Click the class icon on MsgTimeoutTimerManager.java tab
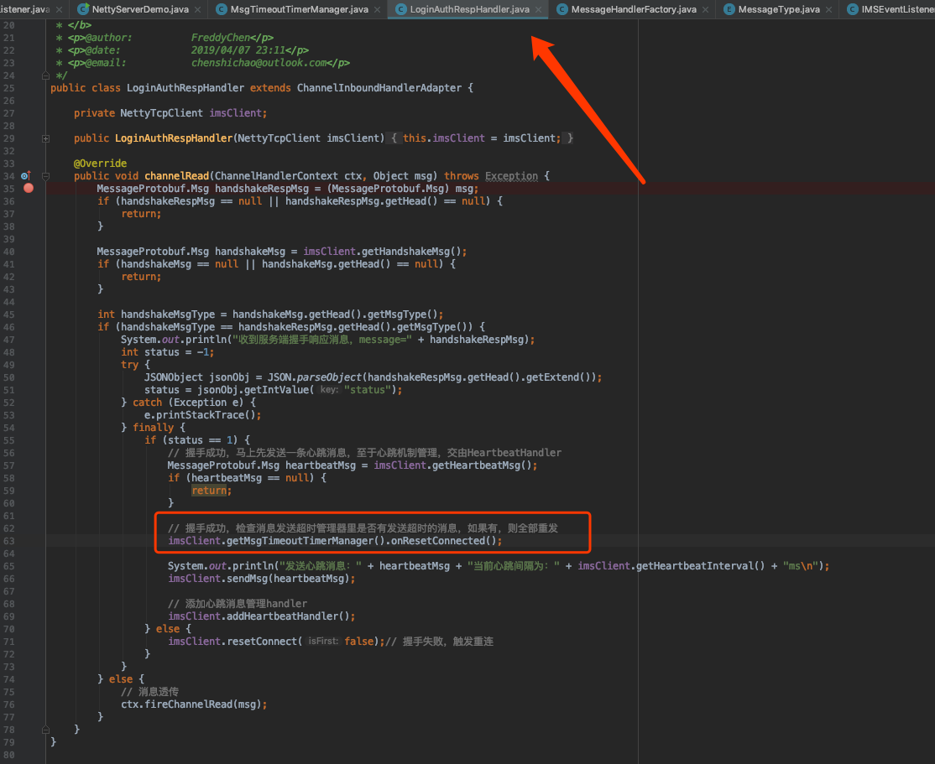 (x=221, y=11)
